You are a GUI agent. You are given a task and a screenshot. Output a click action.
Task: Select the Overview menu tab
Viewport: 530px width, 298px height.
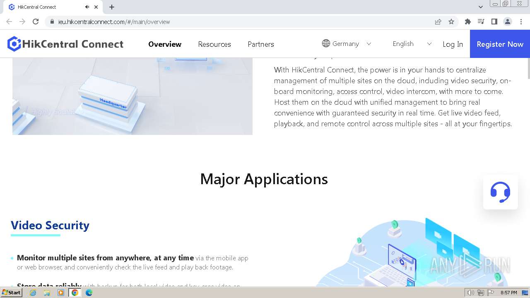tap(165, 44)
